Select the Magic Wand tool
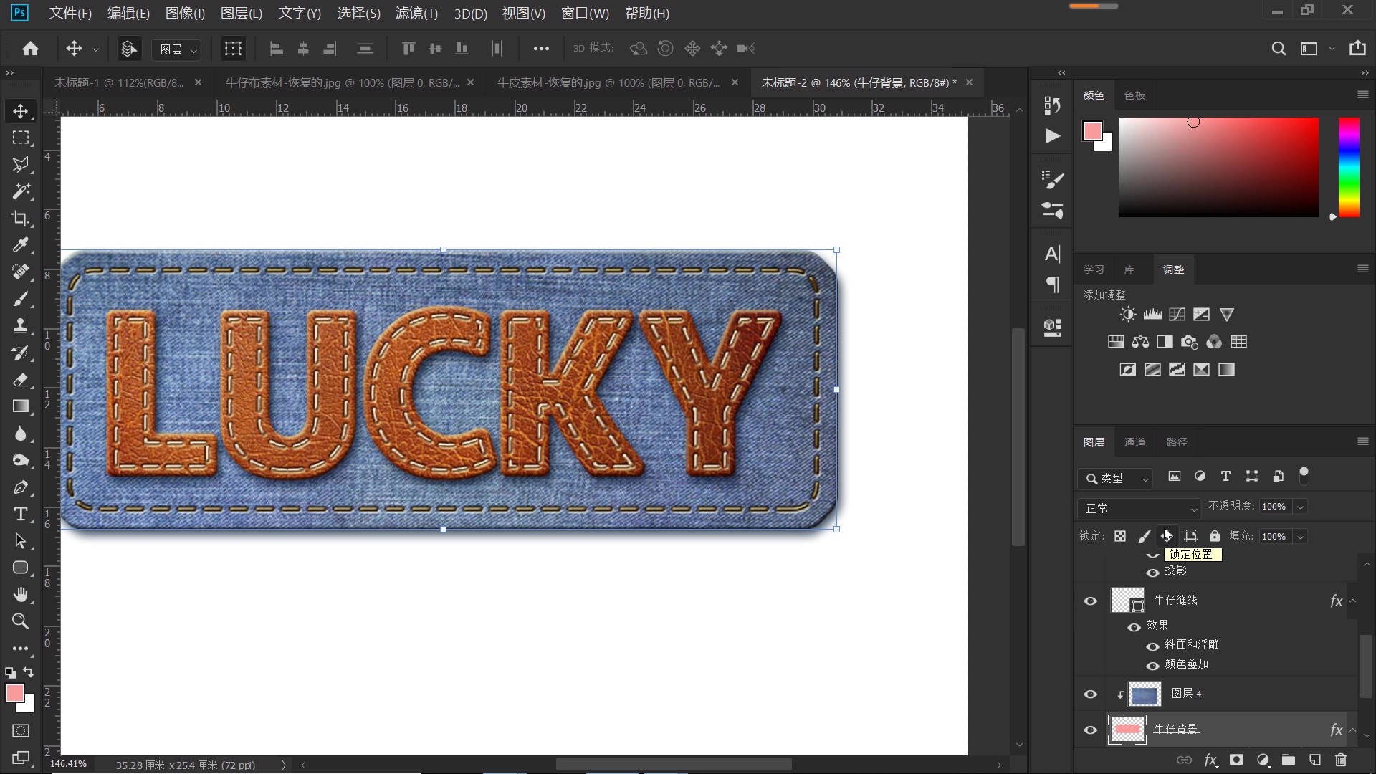The height and width of the screenshot is (774, 1376). (x=20, y=191)
